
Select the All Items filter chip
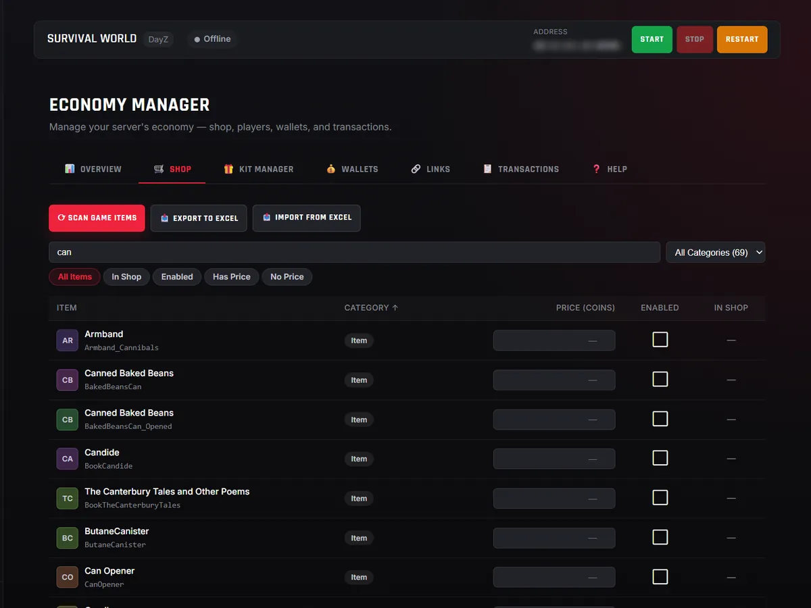click(x=75, y=277)
